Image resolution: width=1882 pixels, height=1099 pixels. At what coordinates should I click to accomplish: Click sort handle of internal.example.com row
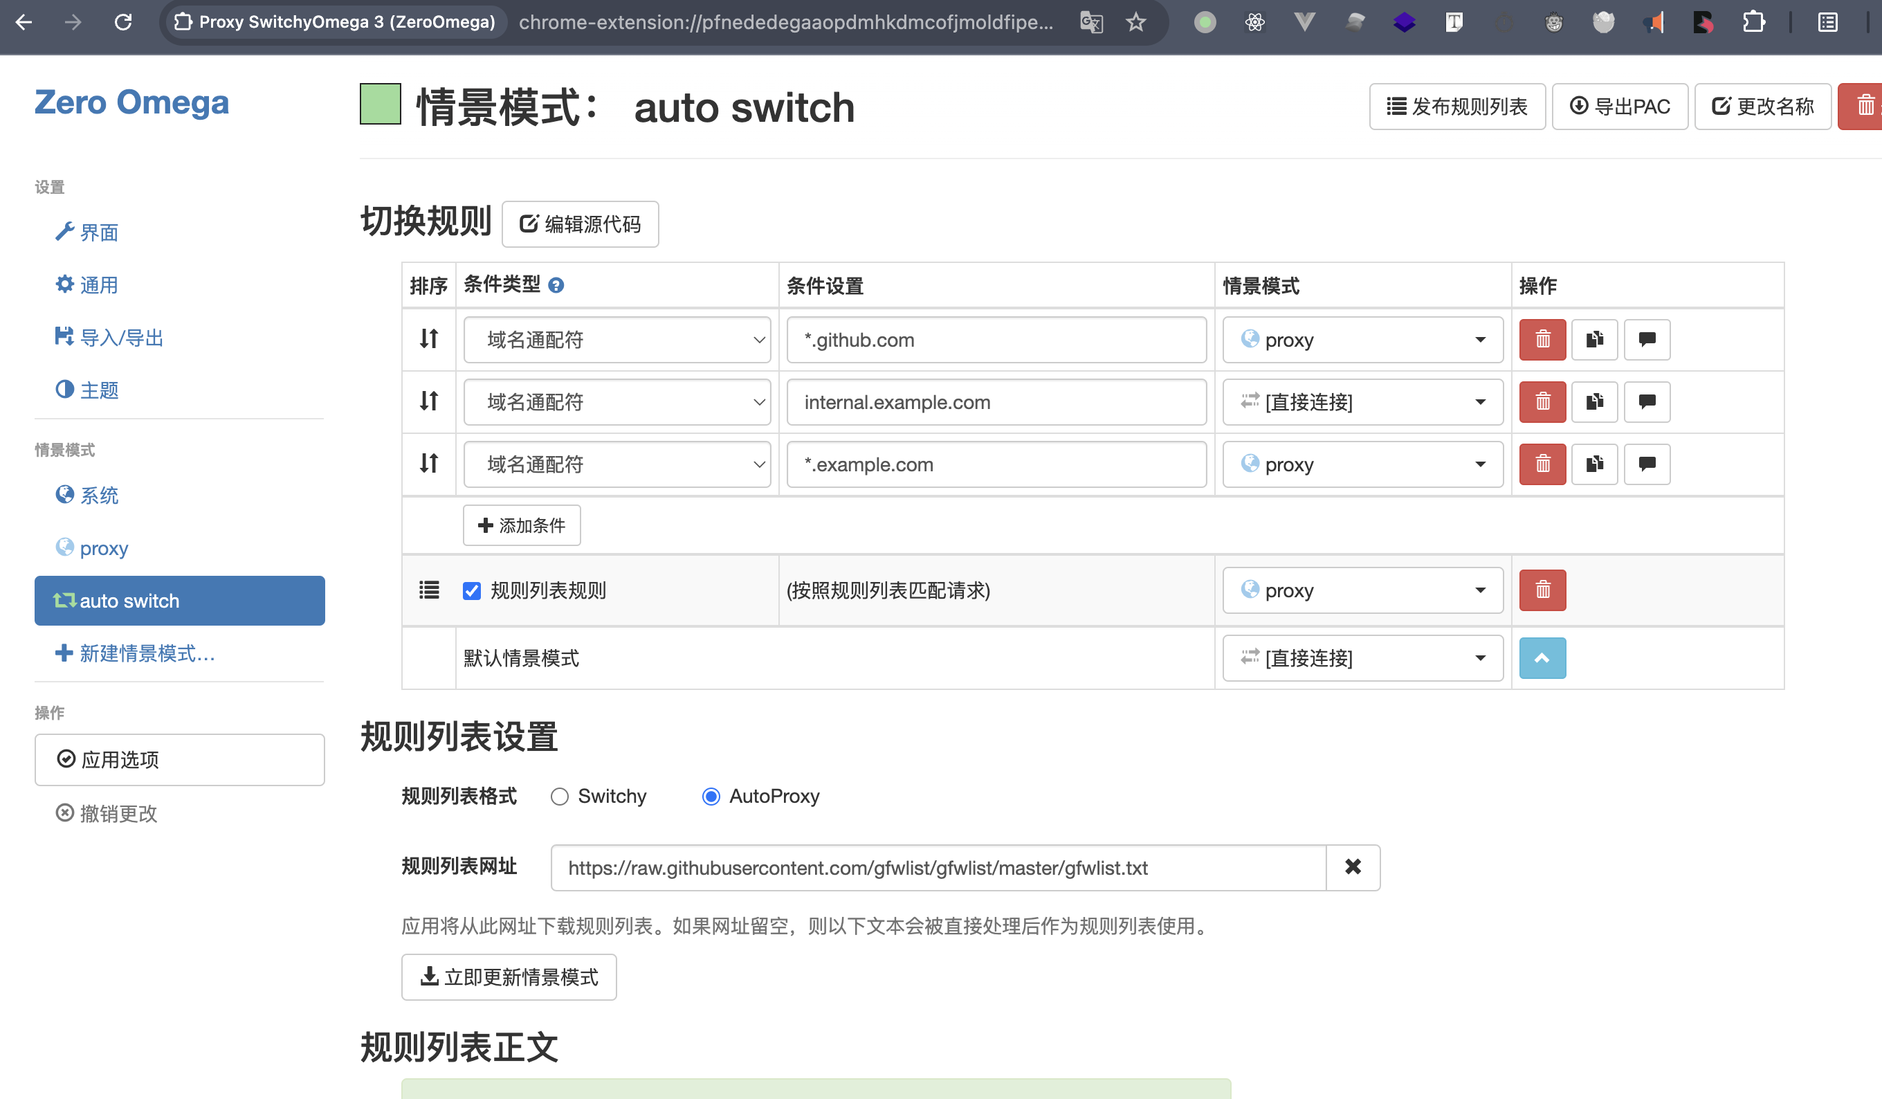429,401
